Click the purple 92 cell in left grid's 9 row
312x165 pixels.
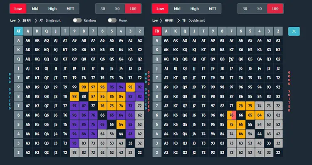tap(140, 87)
